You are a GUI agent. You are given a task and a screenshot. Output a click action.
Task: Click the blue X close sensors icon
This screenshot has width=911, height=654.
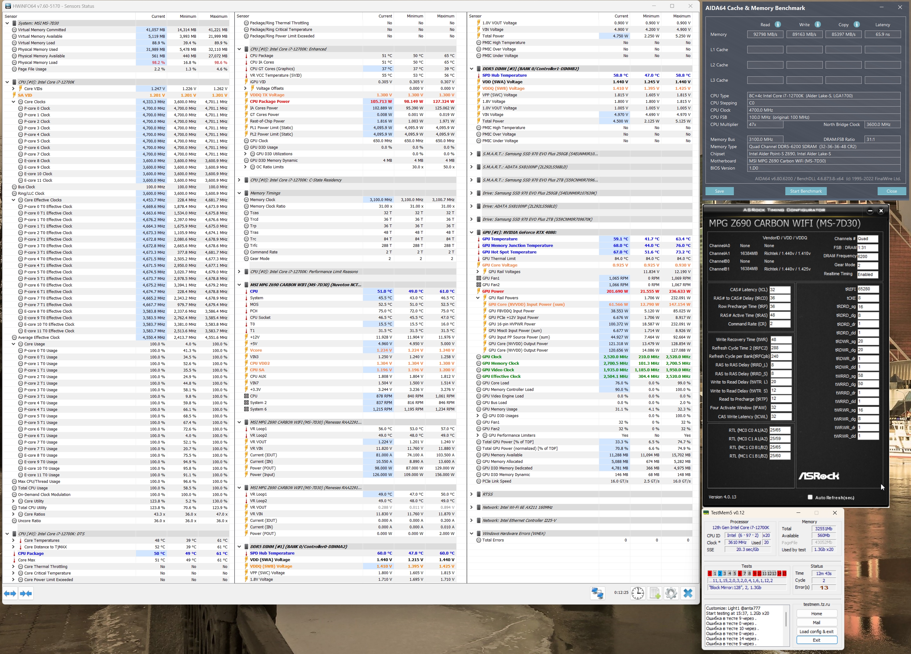click(688, 593)
